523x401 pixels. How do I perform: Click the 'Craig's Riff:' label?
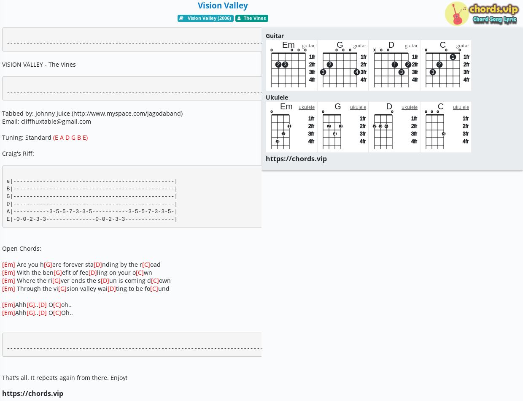(18, 154)
